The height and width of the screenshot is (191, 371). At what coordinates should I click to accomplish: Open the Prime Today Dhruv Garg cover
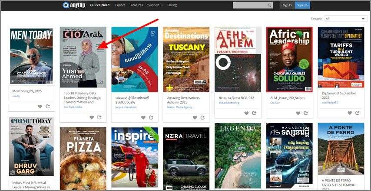pos(31,147)
